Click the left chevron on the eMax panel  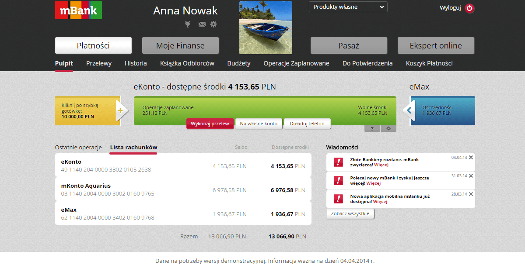point(409,110)
